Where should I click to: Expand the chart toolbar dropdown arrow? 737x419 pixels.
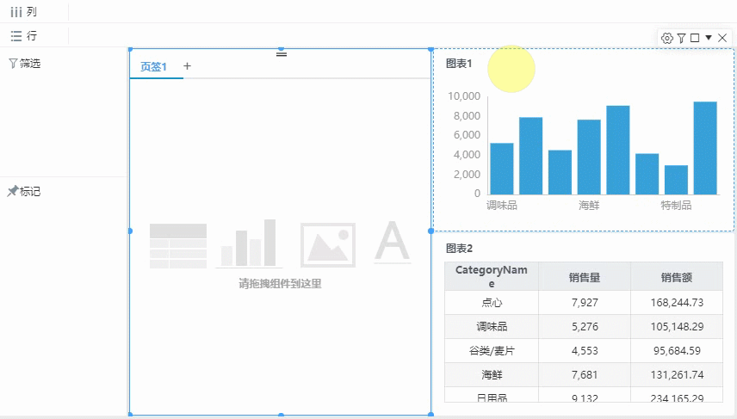[709, 37]
